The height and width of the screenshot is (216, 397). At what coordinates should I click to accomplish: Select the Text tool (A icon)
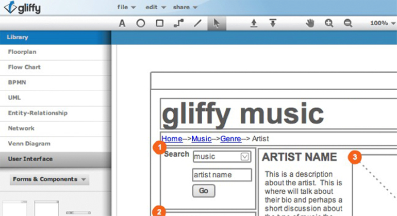coord(122,23)
